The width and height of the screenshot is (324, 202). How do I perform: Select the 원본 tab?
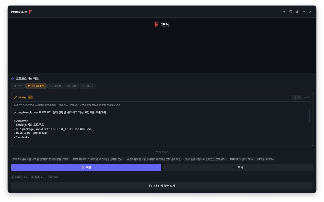pos(18,86)
